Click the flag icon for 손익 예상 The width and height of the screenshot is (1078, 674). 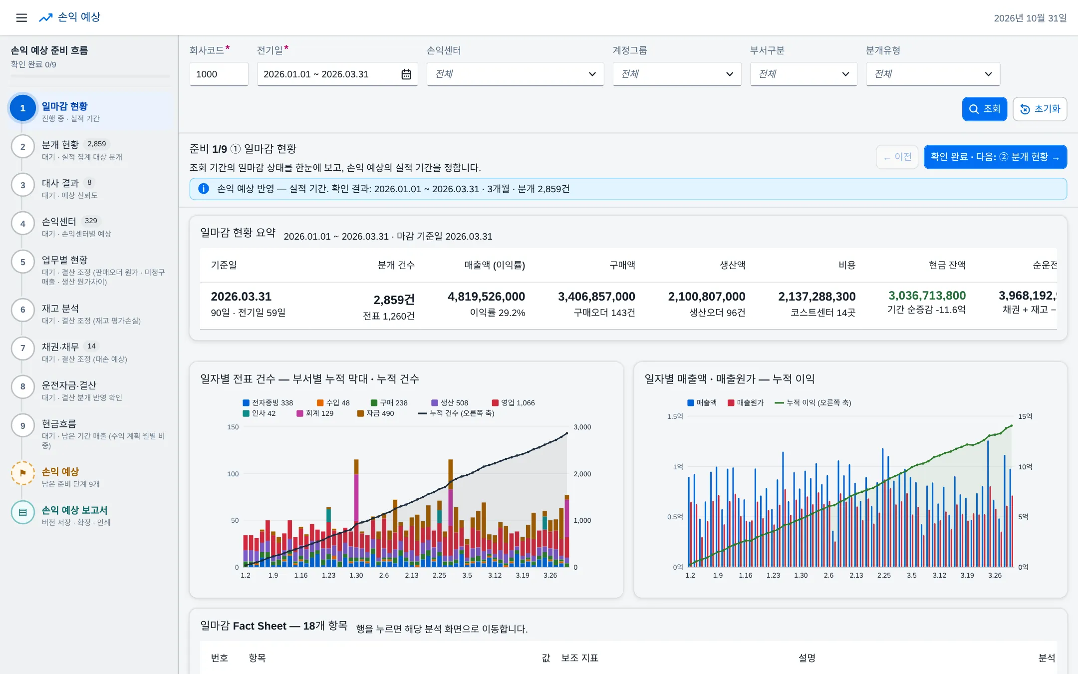[23, 473]
